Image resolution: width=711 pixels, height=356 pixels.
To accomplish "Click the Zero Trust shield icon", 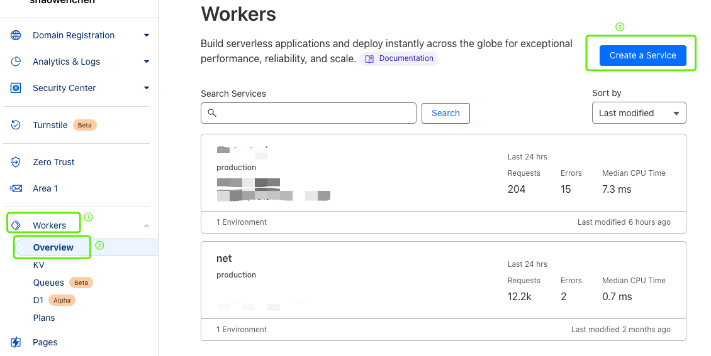I will click(x=16, y=162).
